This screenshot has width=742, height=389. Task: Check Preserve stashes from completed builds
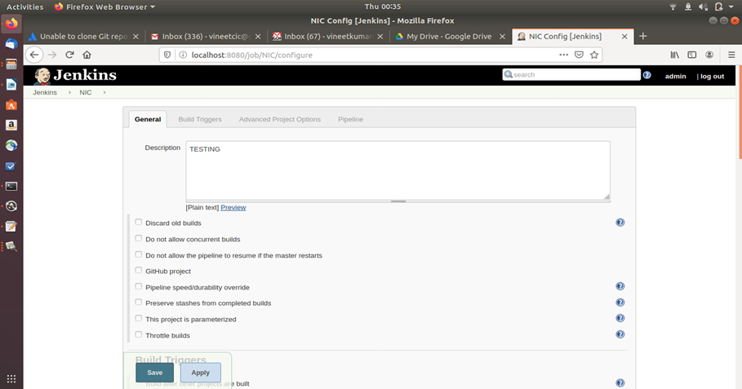(138, 302)
